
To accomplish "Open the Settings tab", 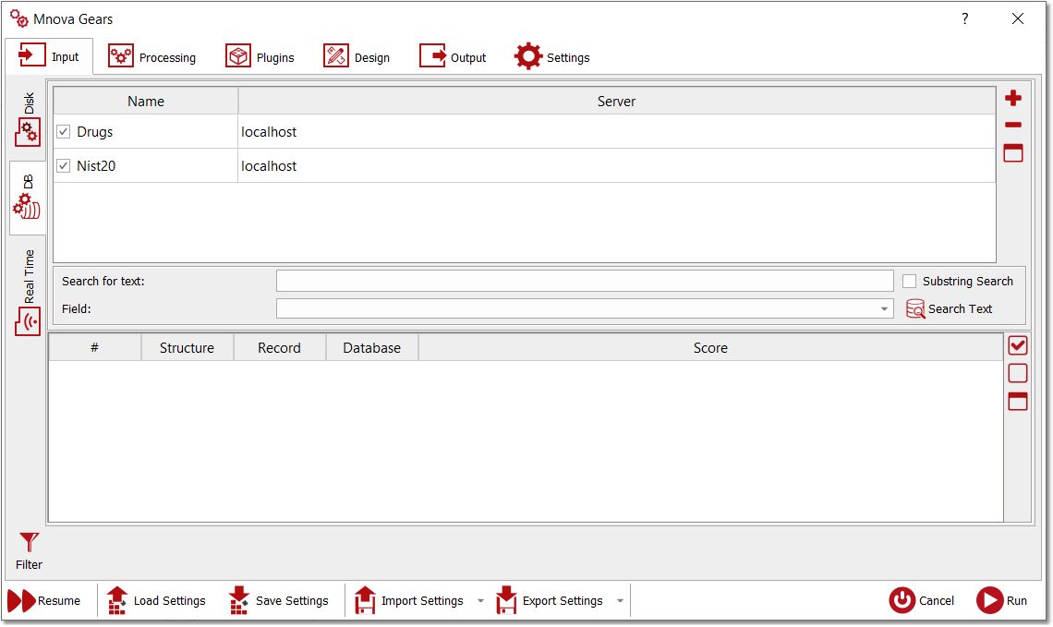I will tap(552, 57).
